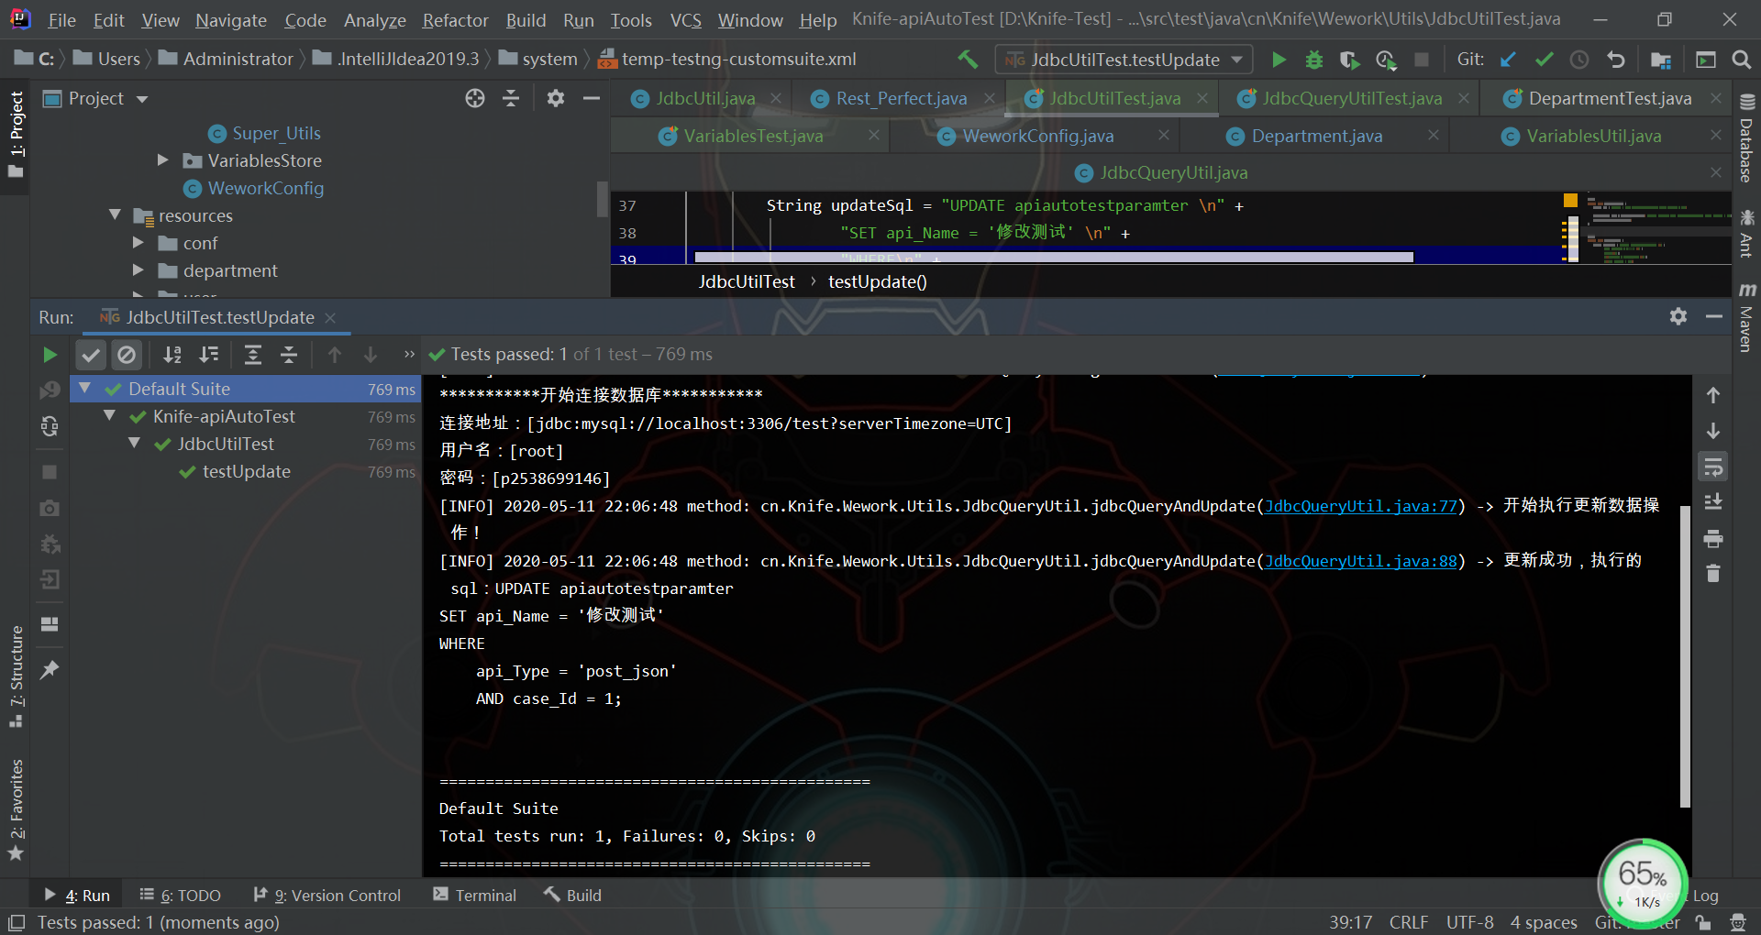This screenshot has height=935, width=1761.
Task: Click the UTF-8 encoding in status bar
Action: click(1469, 922)
